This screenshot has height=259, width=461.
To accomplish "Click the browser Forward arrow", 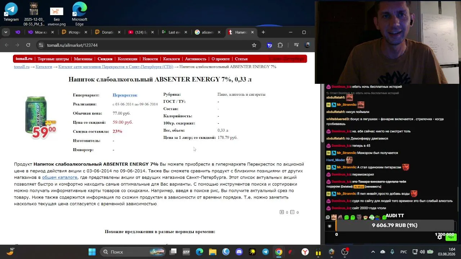I will [17, 45].
